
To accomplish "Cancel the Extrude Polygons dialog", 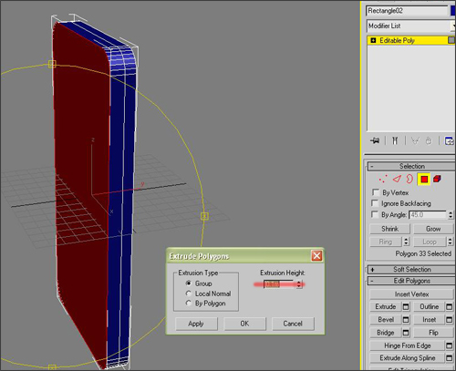I will pyautogui.click(x=293, y=324).
